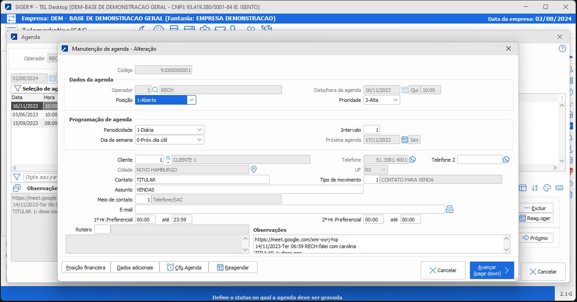Screen dimensions: 577x302
Task: Click WhatsApp icon beside Telefone 2
Action: pyautogui.click(x=506, y=159)
